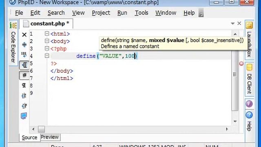Open the Launch Box side panel
261x147 pixels.
click(249, 40)
